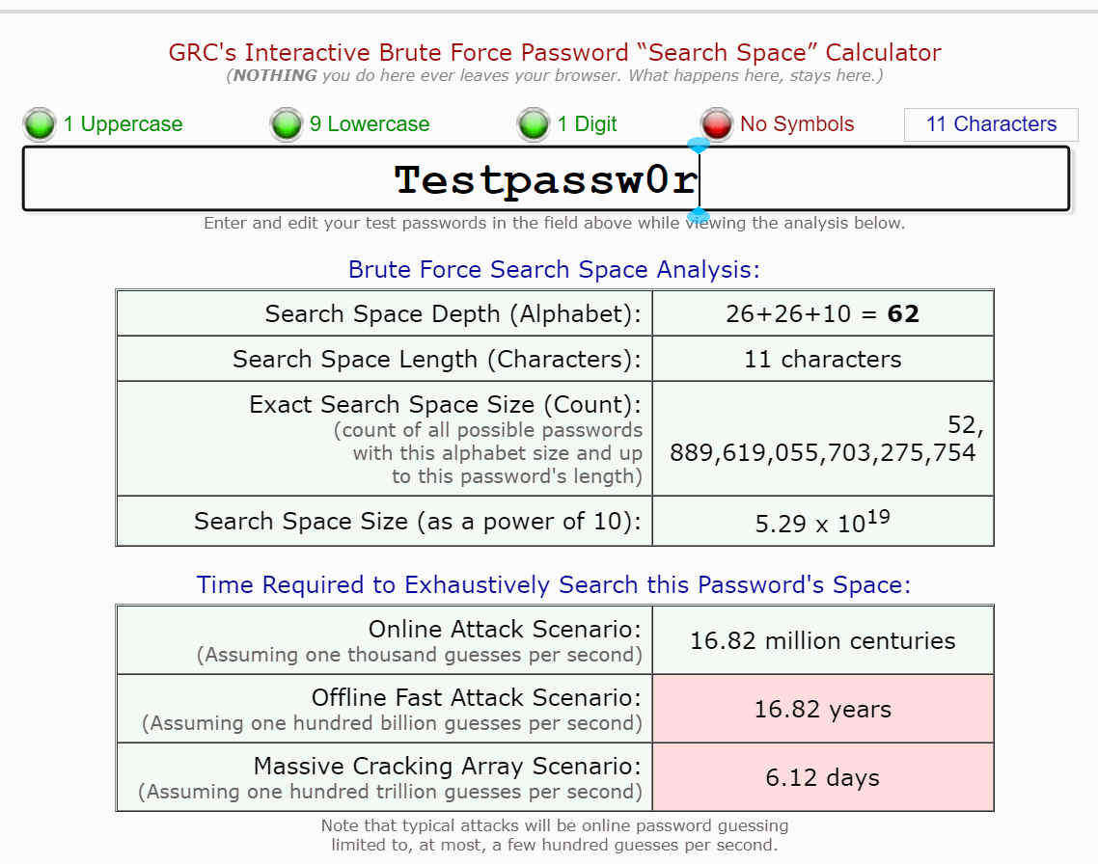Image resolution: width=1098 pixels, height=864 pixels.
Task: Click the calculator page title heading
Action: coord(555,52)
